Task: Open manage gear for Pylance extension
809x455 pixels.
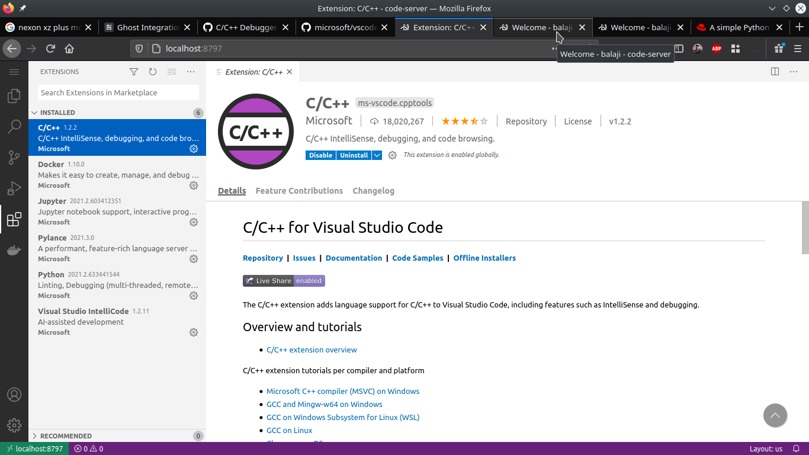Action: tap(194, 259)
